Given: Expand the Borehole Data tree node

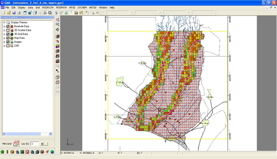Looking at the screenshot, I should tap(4, 26).
